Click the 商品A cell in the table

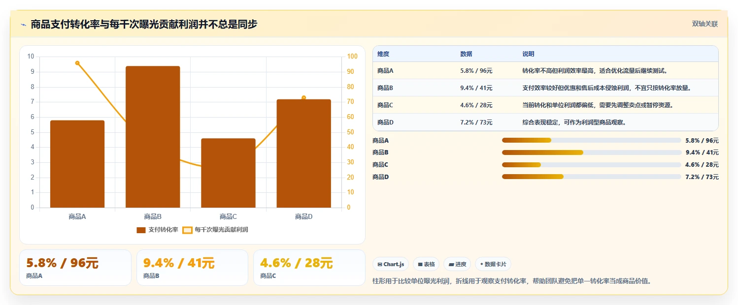[x=385, y=71]
